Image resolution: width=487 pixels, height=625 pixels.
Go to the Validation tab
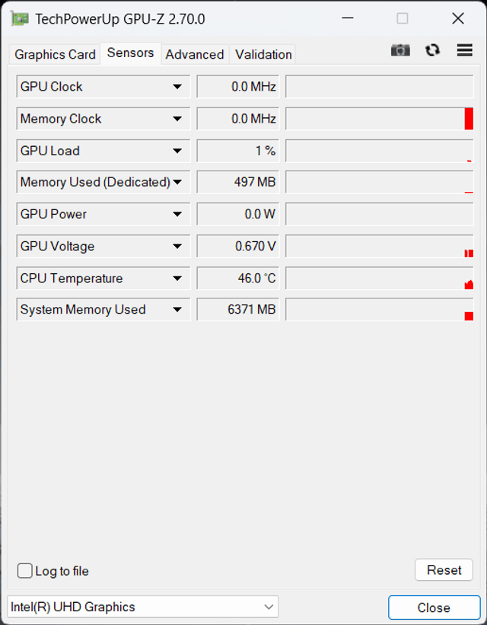click(x=263, y=54)
